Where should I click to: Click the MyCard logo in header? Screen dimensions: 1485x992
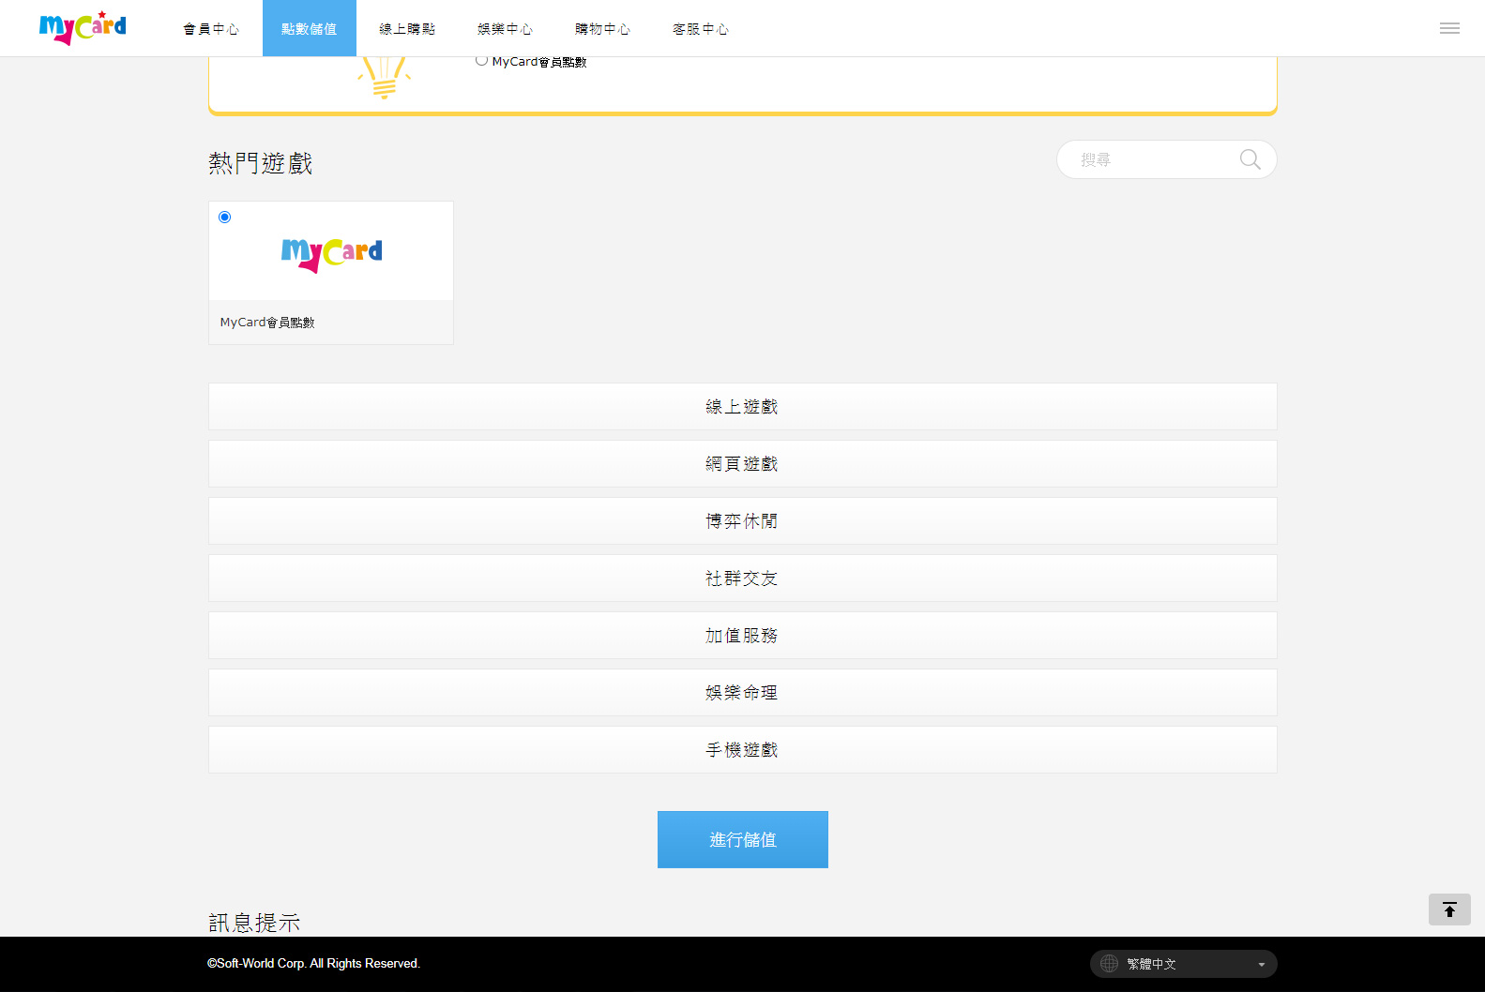(x=83, y=28)
